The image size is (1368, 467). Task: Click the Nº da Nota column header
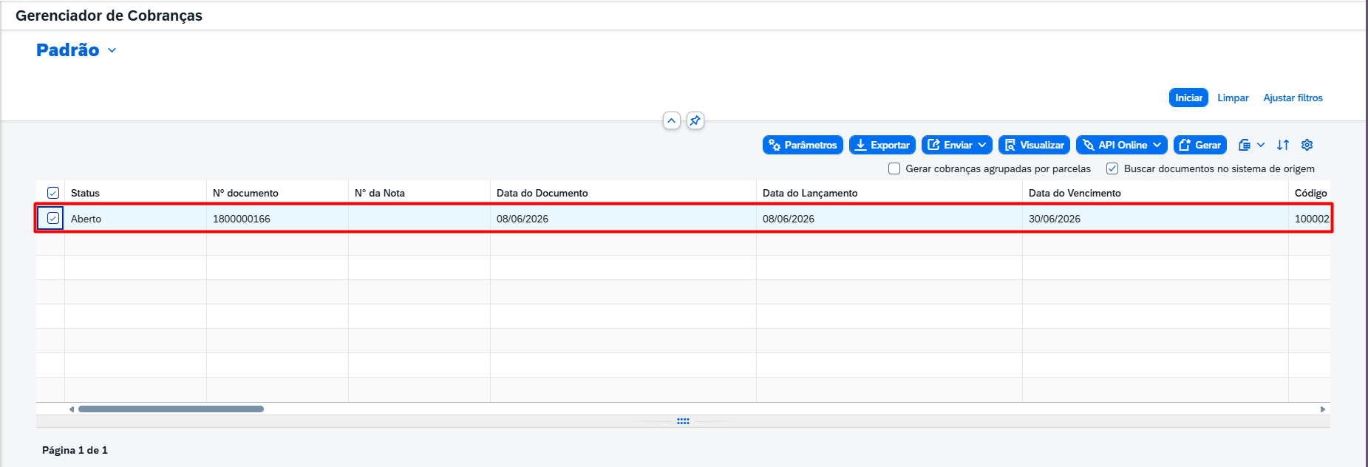click(x=419, y=193)
